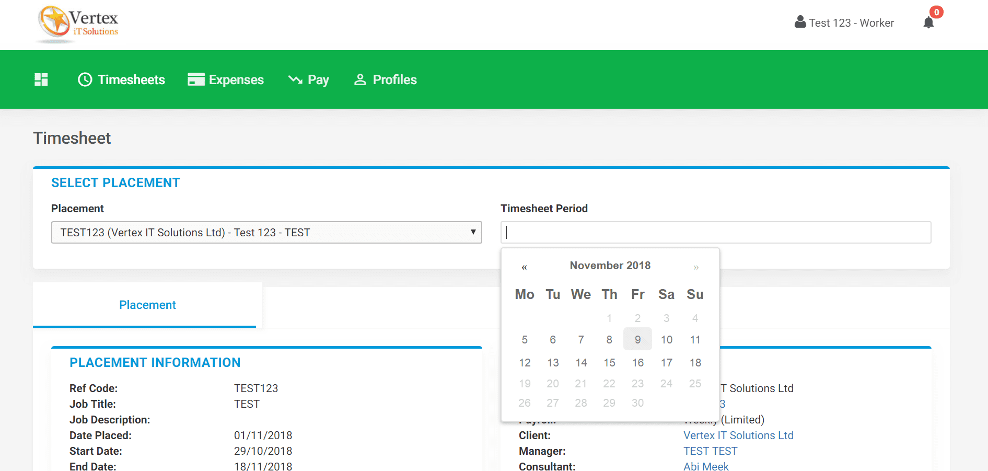
Task: Click the Profiles person icon
Action: tap(360, 79)
